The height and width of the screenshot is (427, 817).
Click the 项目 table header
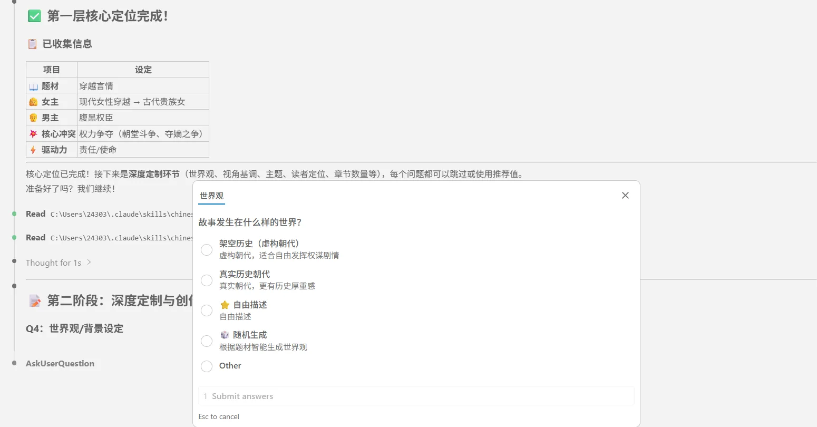coord(52,70)
